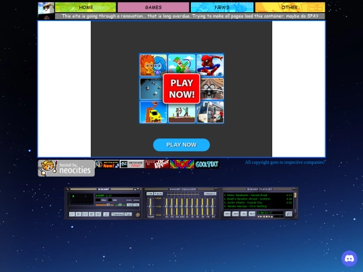The width and height of the screenshot is (363, 272).
Task: Open playlist MISC menu
Action: 252,214
